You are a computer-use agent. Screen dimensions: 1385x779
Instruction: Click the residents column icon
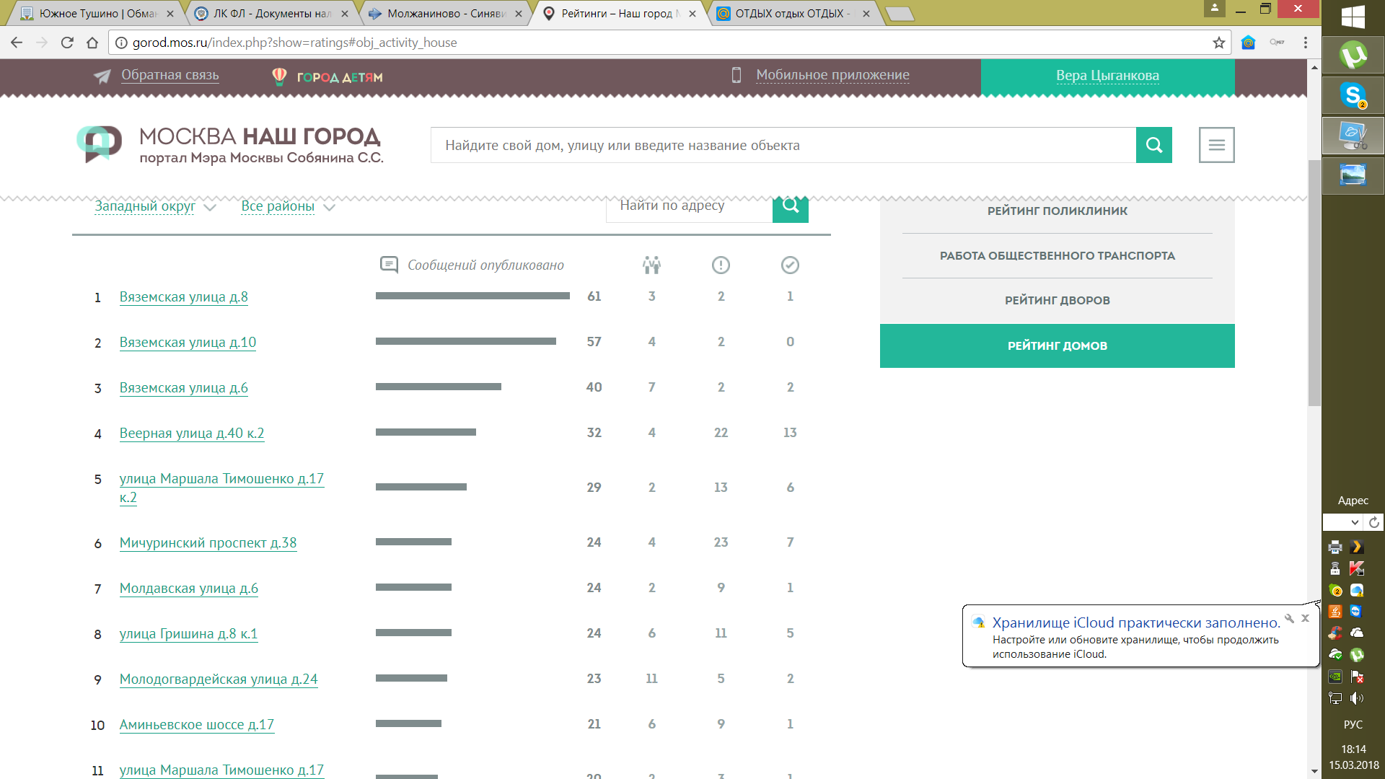(x=651, y=265)
